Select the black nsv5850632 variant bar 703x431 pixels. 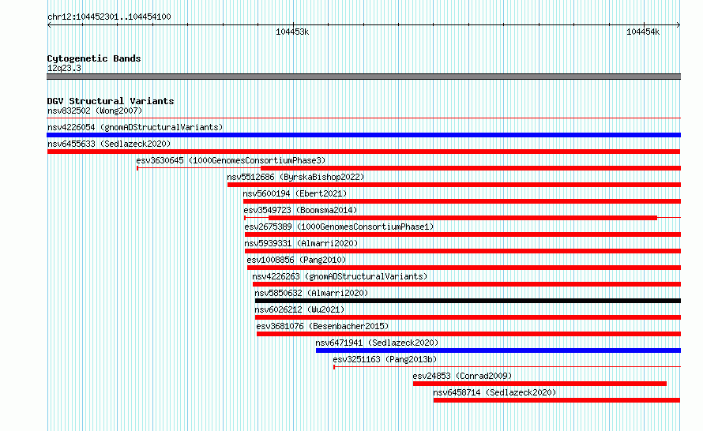click(x=468, y=301)
